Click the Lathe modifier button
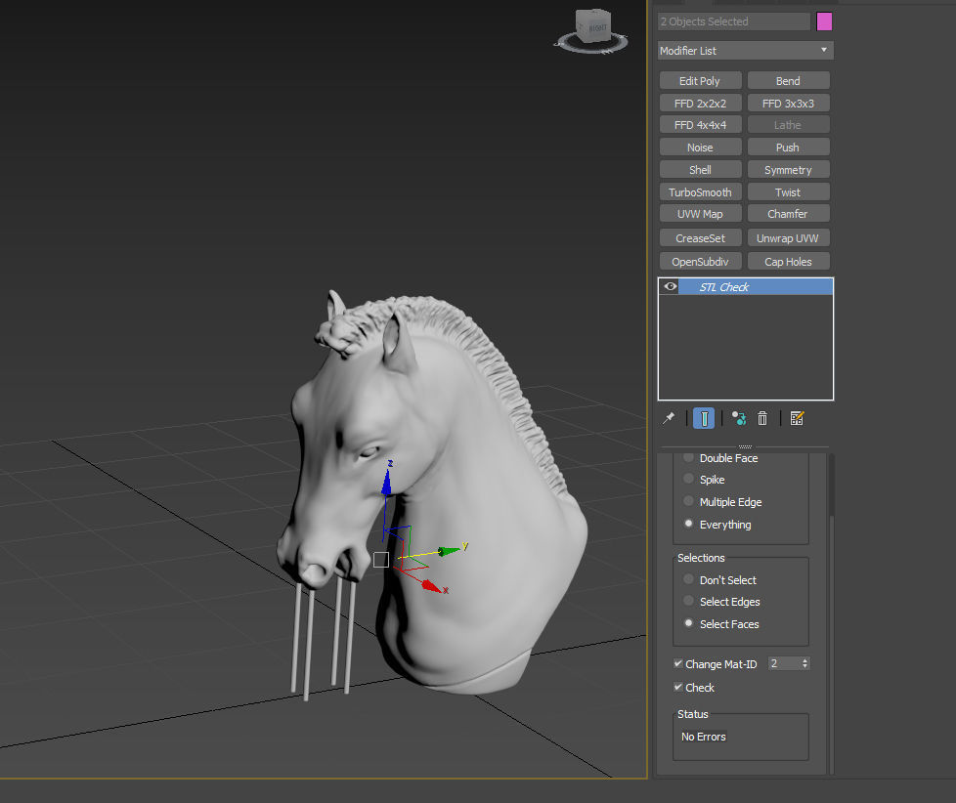 coord(788,124)
